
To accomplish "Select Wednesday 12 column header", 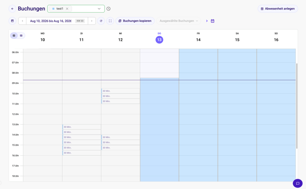I will (x=121, y=37).
